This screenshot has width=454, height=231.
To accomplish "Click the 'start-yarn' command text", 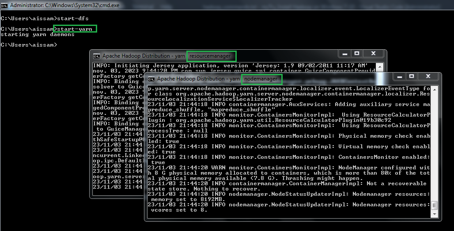I will pyautogui.click(x=75, y=29).
